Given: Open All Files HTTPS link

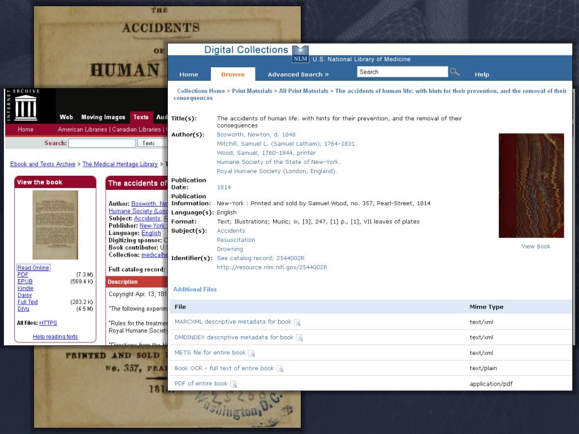Looking at the screenshot, I should [x=48, y=323].
